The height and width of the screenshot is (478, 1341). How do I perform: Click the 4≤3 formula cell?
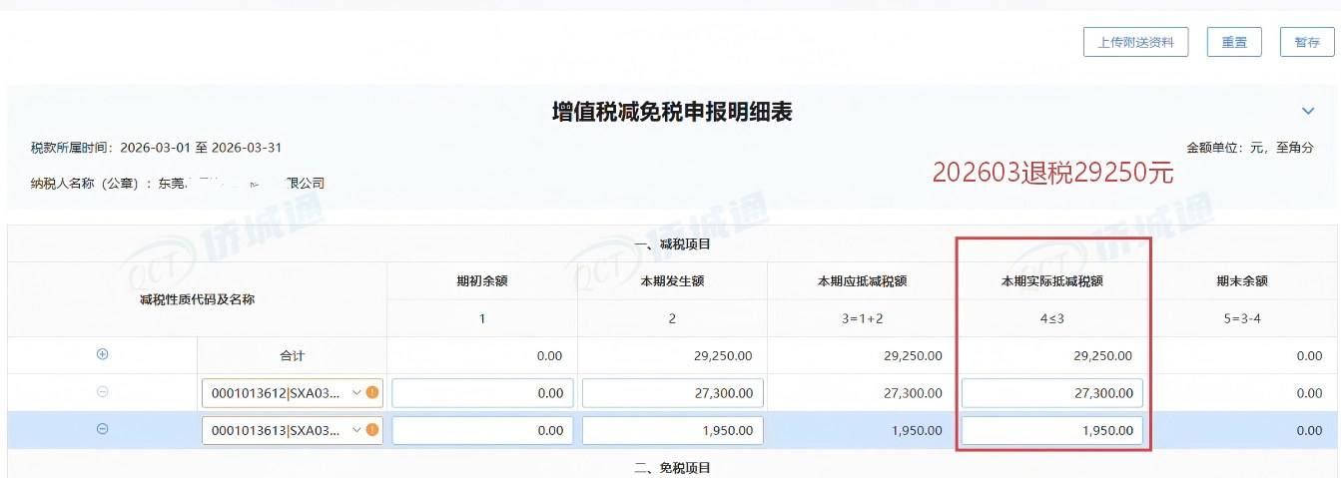pos(1052,319)
